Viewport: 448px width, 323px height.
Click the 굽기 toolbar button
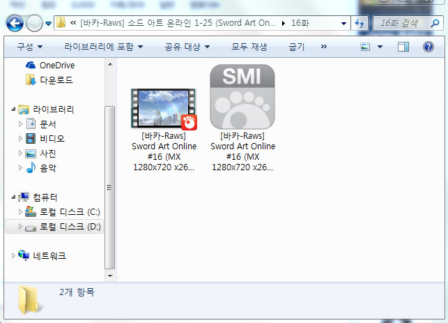tap(297, 47)
